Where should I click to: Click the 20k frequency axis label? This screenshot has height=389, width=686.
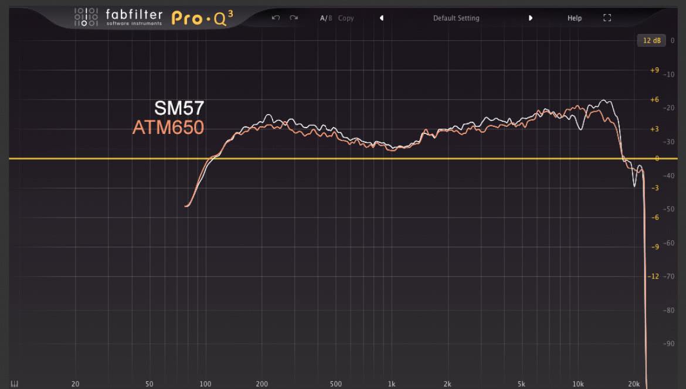[x=634, y=384]
